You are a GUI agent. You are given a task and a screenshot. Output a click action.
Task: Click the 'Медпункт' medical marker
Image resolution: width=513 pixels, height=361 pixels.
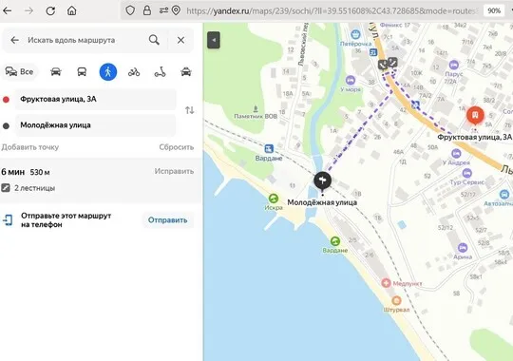tap(386, 283)
